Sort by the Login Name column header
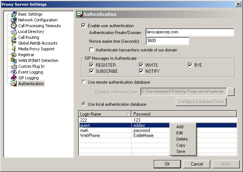Viewport: 243px width, 172px height. click(x=105, y=114)
